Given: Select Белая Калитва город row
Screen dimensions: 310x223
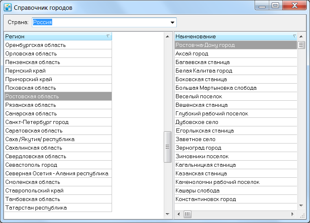Looking at the screenshot, I should coord(236,71).
